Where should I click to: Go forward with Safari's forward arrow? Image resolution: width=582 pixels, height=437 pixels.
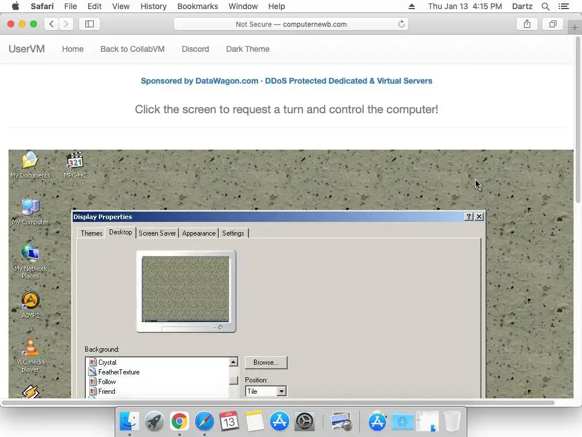66,24
